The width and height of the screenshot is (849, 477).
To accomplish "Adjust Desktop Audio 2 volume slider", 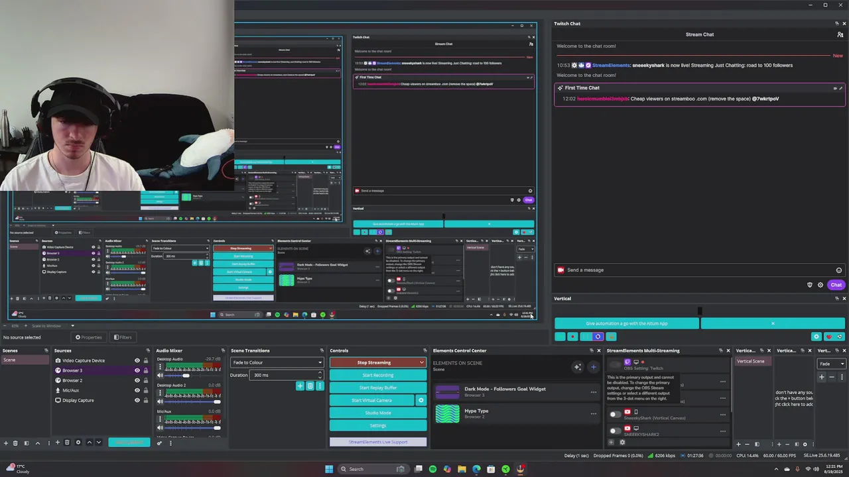I will click(x=216, y=401).
